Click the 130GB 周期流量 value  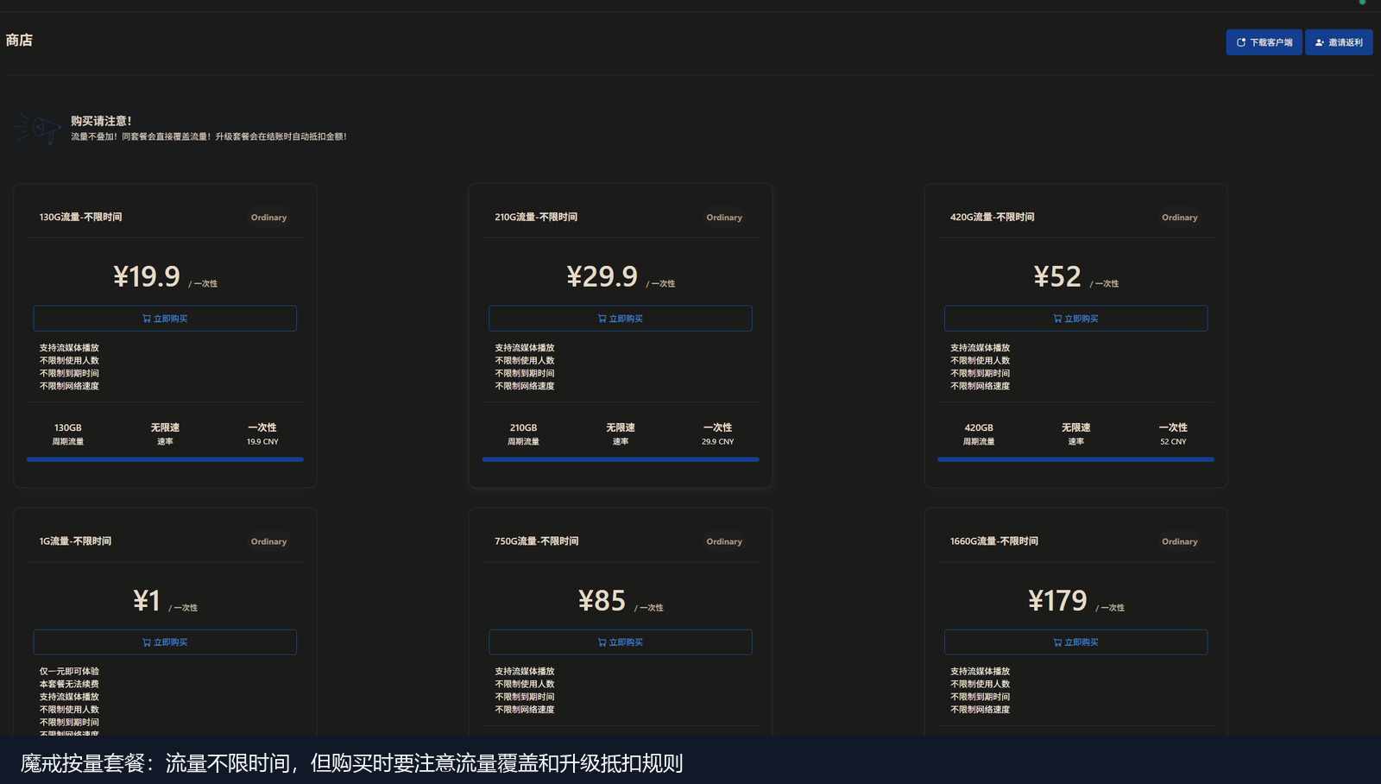(x=68, y=434)
